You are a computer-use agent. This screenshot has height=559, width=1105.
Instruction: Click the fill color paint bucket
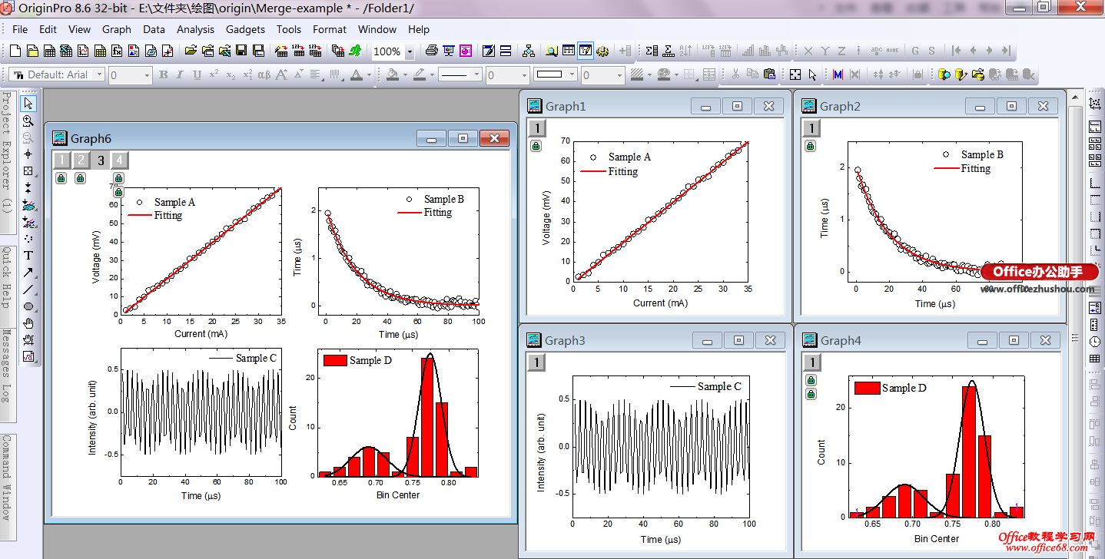point(393,74)
